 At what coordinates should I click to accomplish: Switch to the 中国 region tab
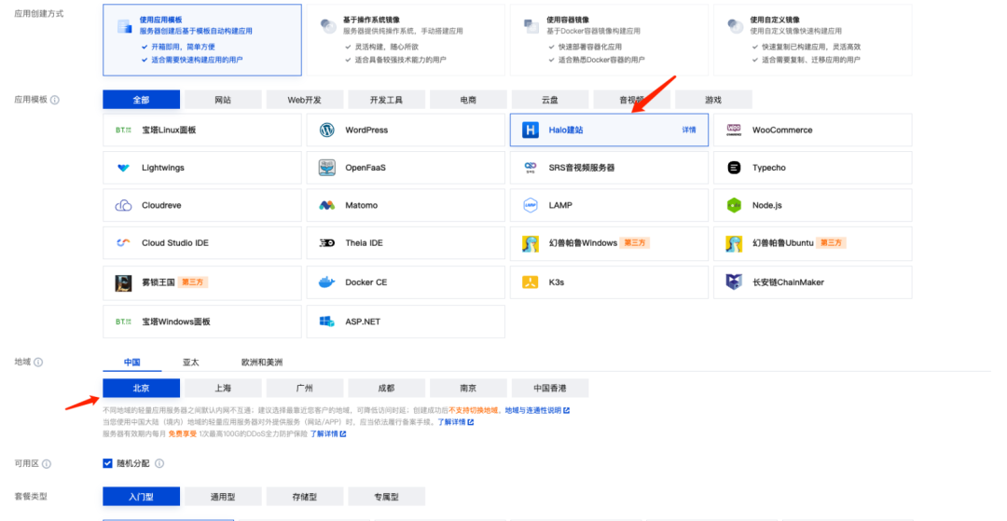point(132,362)
